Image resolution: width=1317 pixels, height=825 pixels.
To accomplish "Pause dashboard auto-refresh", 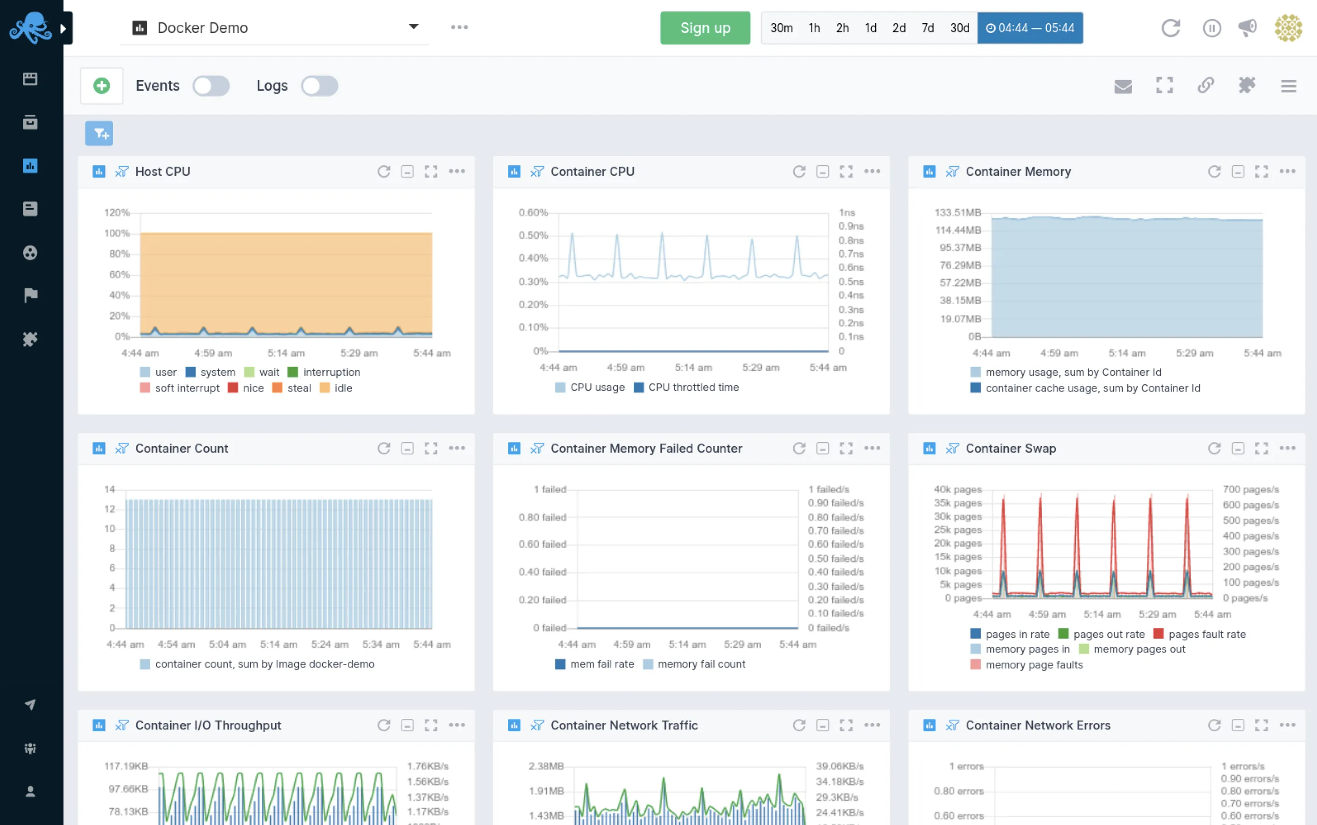I will point(1211,28).
